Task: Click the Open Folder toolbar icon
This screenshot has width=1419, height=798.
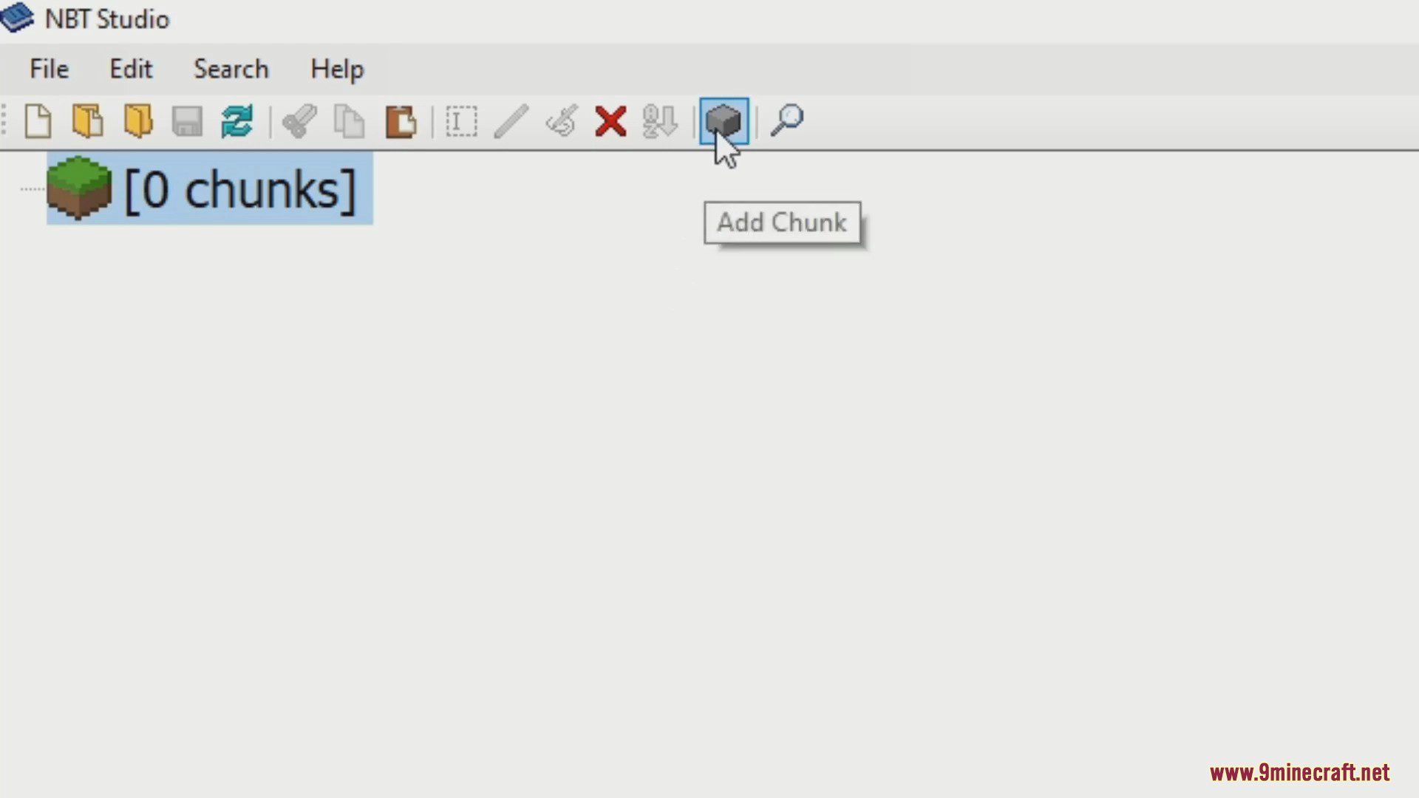Action: click(137, 121)
